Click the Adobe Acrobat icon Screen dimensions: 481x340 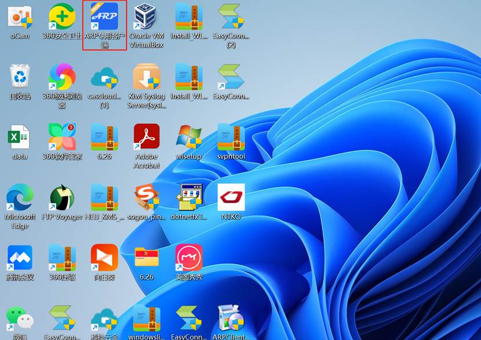[x=147, y=137]
